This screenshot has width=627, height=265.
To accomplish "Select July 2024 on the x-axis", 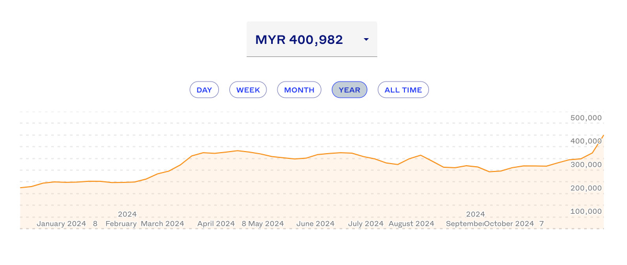I will tap(366, 224).
